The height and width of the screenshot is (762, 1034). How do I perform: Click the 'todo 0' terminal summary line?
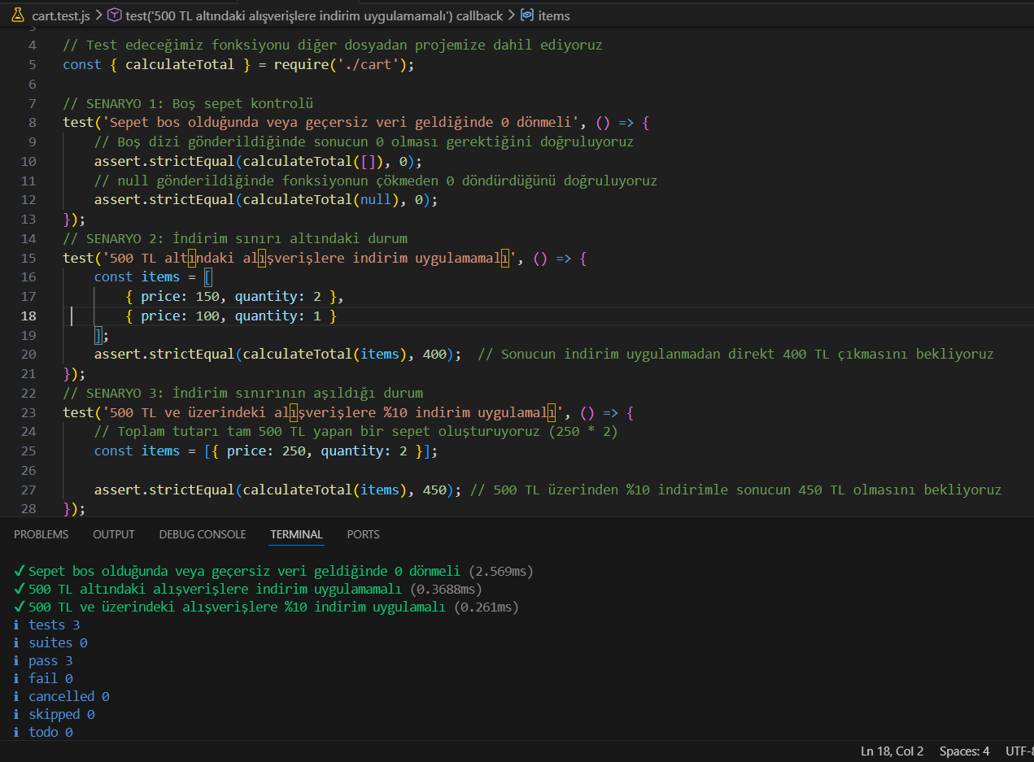[43, 732]
